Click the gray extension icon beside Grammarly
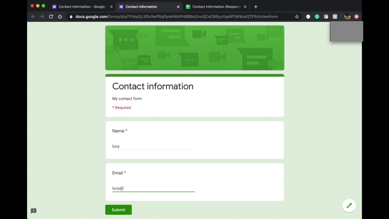This screenshot has width=389, height=219. 326,17
